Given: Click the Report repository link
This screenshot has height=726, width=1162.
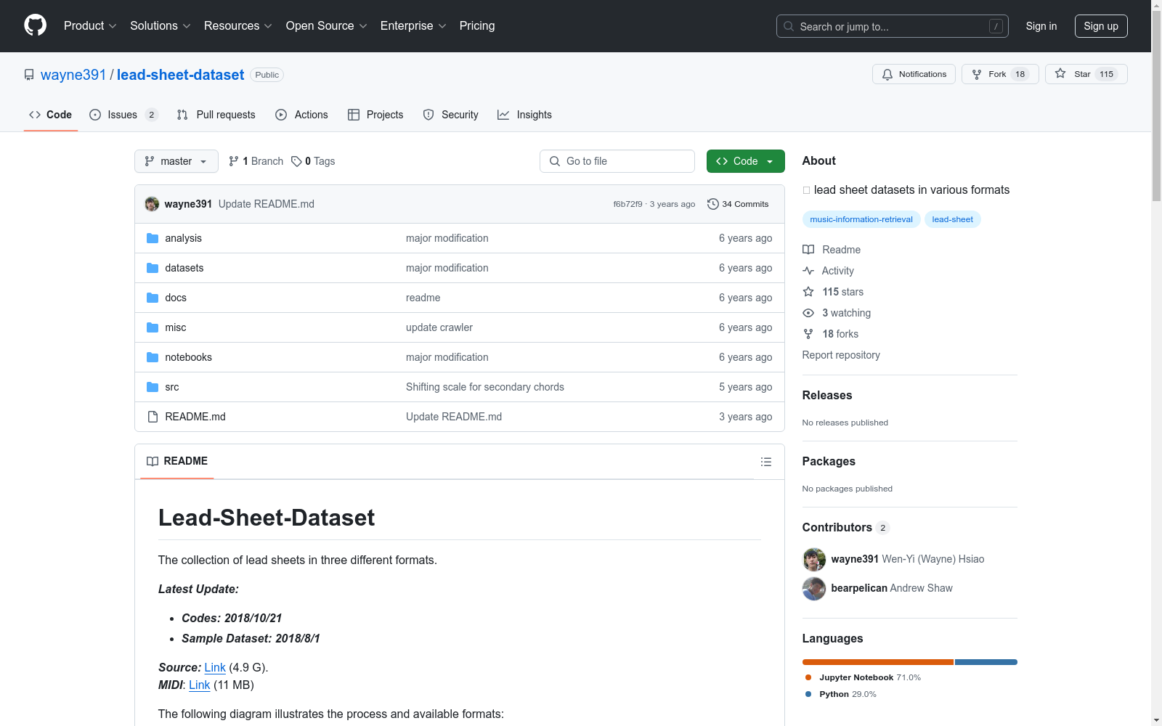Looking at the screenshot, I should [x=841, y=355].
